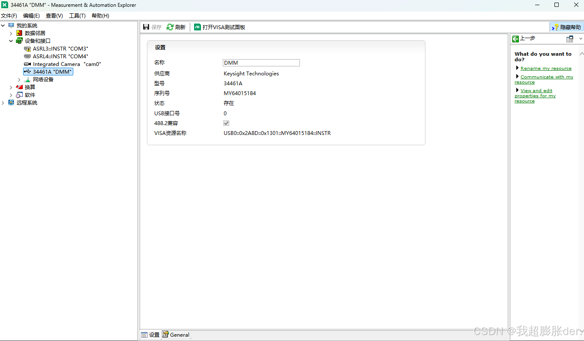This screenshot has height=341, width=584.
Task: Open the Help (帮助) menu
Action: tap(100, 16)
